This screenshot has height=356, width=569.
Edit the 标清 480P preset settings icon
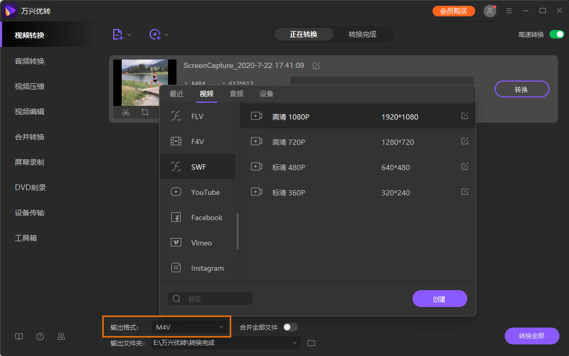(x=465, y=166)
